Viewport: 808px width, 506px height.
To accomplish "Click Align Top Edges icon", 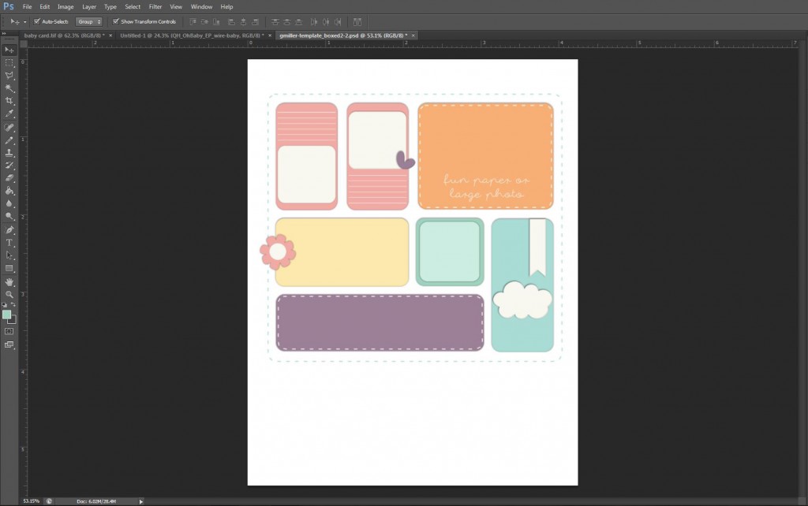I will [193, 21].
